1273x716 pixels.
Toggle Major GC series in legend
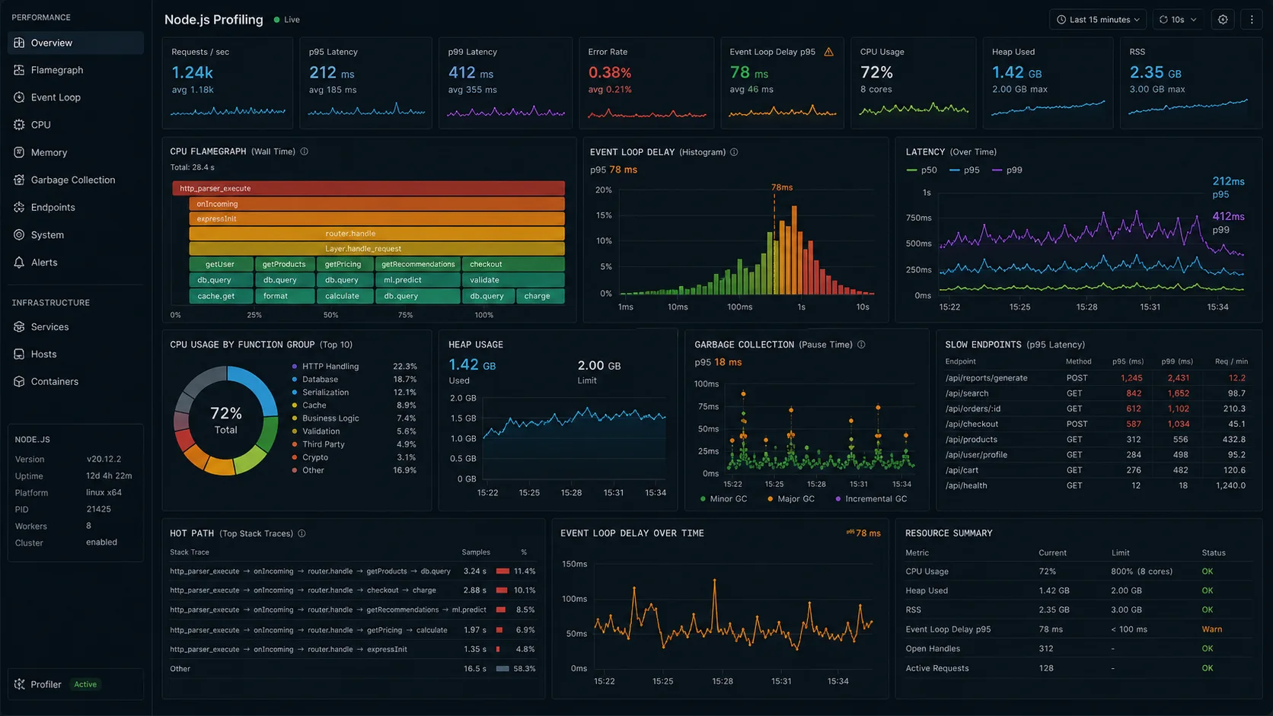pos(791,499)
